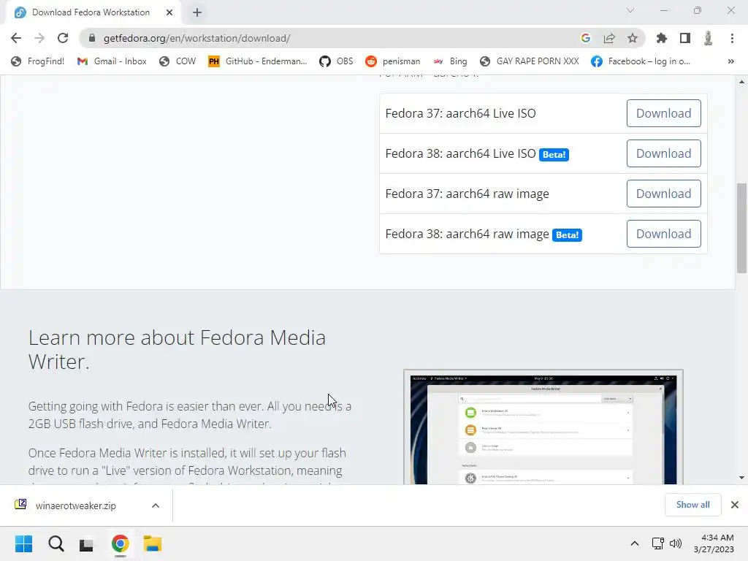
Task: Click the Google icon in the address bar
Action: (586, 38)
